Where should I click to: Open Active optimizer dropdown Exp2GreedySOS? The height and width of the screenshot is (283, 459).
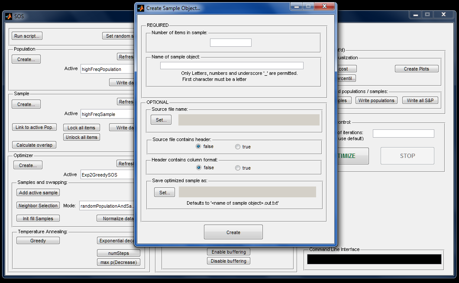coord(107,174)
